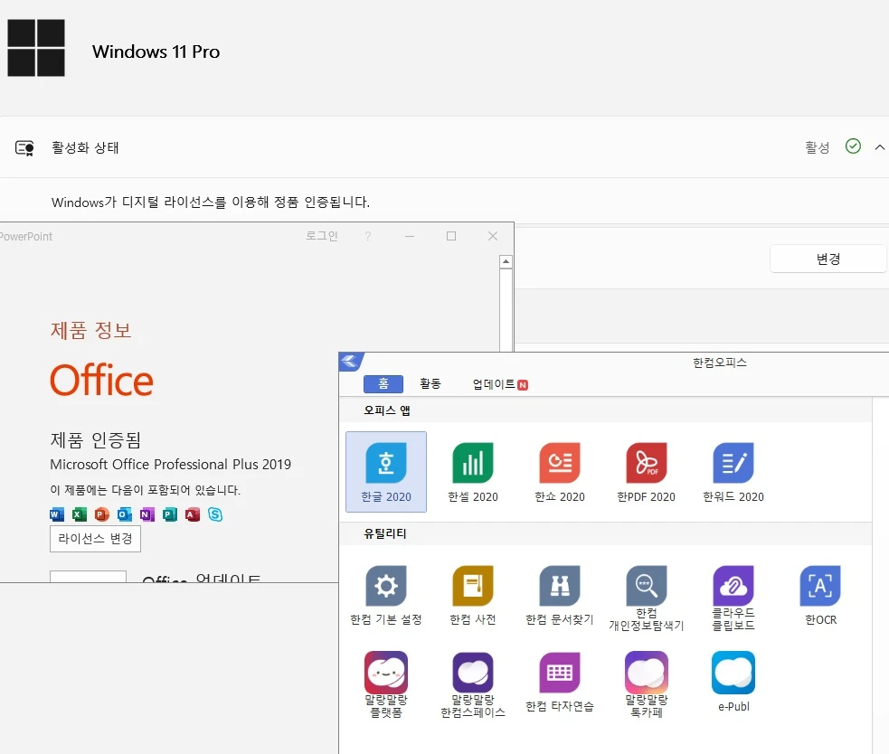Image resolution: width=889 pixels, height=754 pixels.
Task: Launch 한OCR utility
Action: [820, 595]
